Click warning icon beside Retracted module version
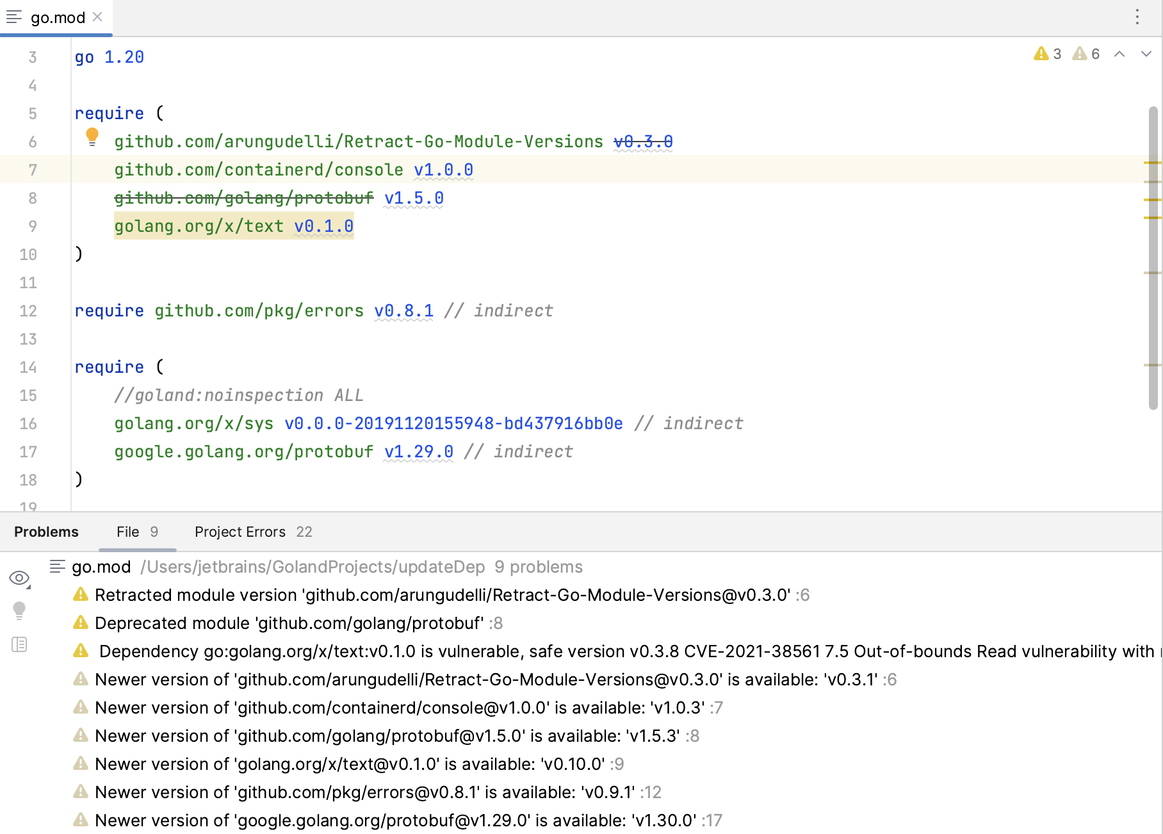Viewport: 1163px width, 834px height. click(x=81, y=594)
